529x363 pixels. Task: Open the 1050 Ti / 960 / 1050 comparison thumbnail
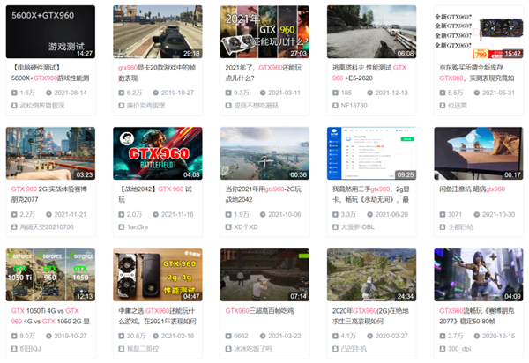coord(50,275)
